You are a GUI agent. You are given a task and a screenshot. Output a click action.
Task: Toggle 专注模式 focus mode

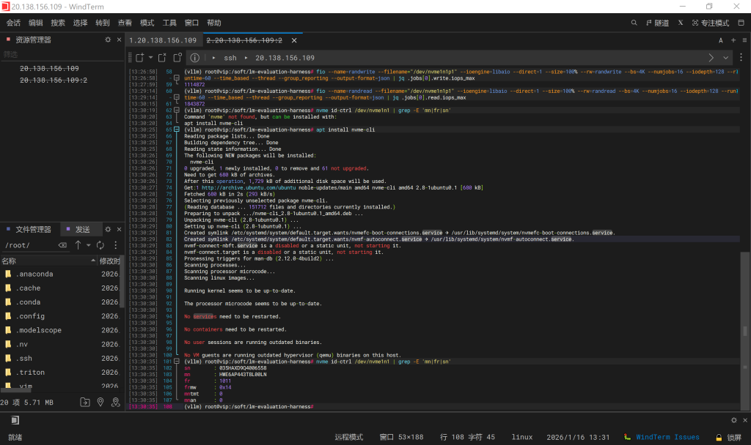(x=710, y=23)
